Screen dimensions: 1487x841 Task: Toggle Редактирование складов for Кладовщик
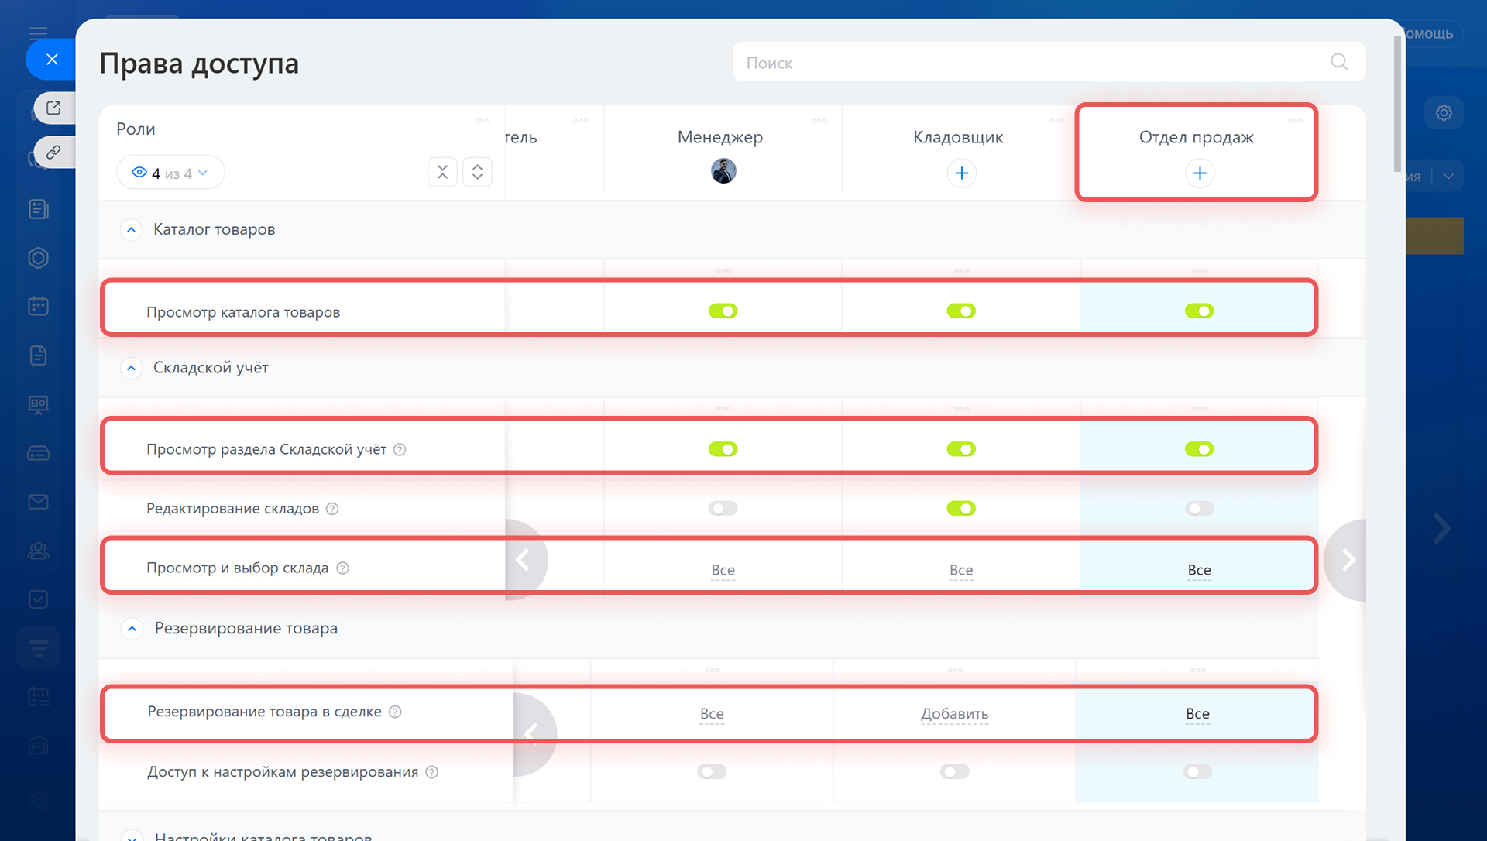(960, 509)
